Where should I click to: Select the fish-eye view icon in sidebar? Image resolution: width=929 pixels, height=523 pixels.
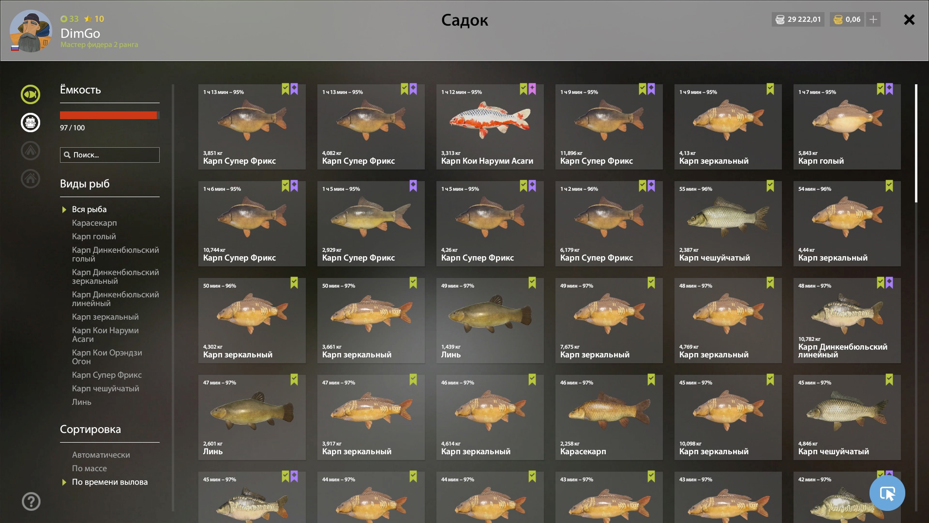coord(30,94)
